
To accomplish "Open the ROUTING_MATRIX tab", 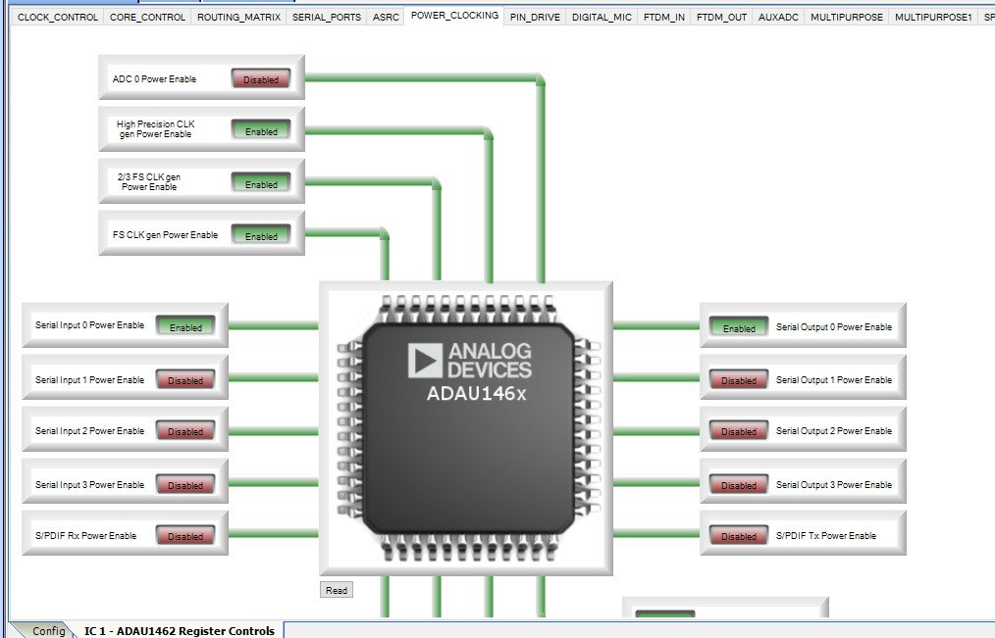I will pos(238,17).
